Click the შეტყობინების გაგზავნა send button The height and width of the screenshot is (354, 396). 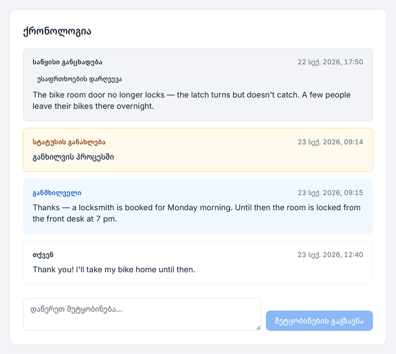(x=319, y=321)
